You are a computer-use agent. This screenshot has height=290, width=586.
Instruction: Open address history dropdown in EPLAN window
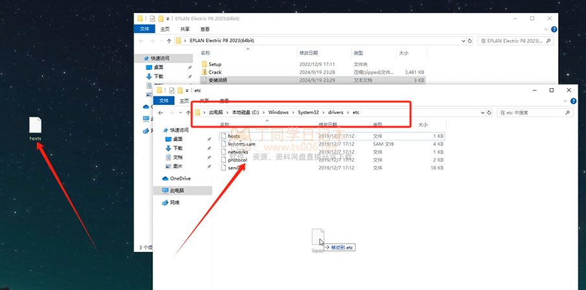[464, 41]
